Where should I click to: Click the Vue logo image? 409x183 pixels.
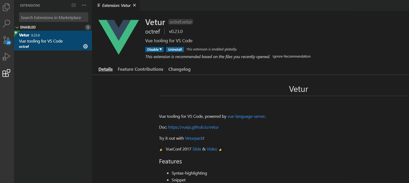(119, 36)
